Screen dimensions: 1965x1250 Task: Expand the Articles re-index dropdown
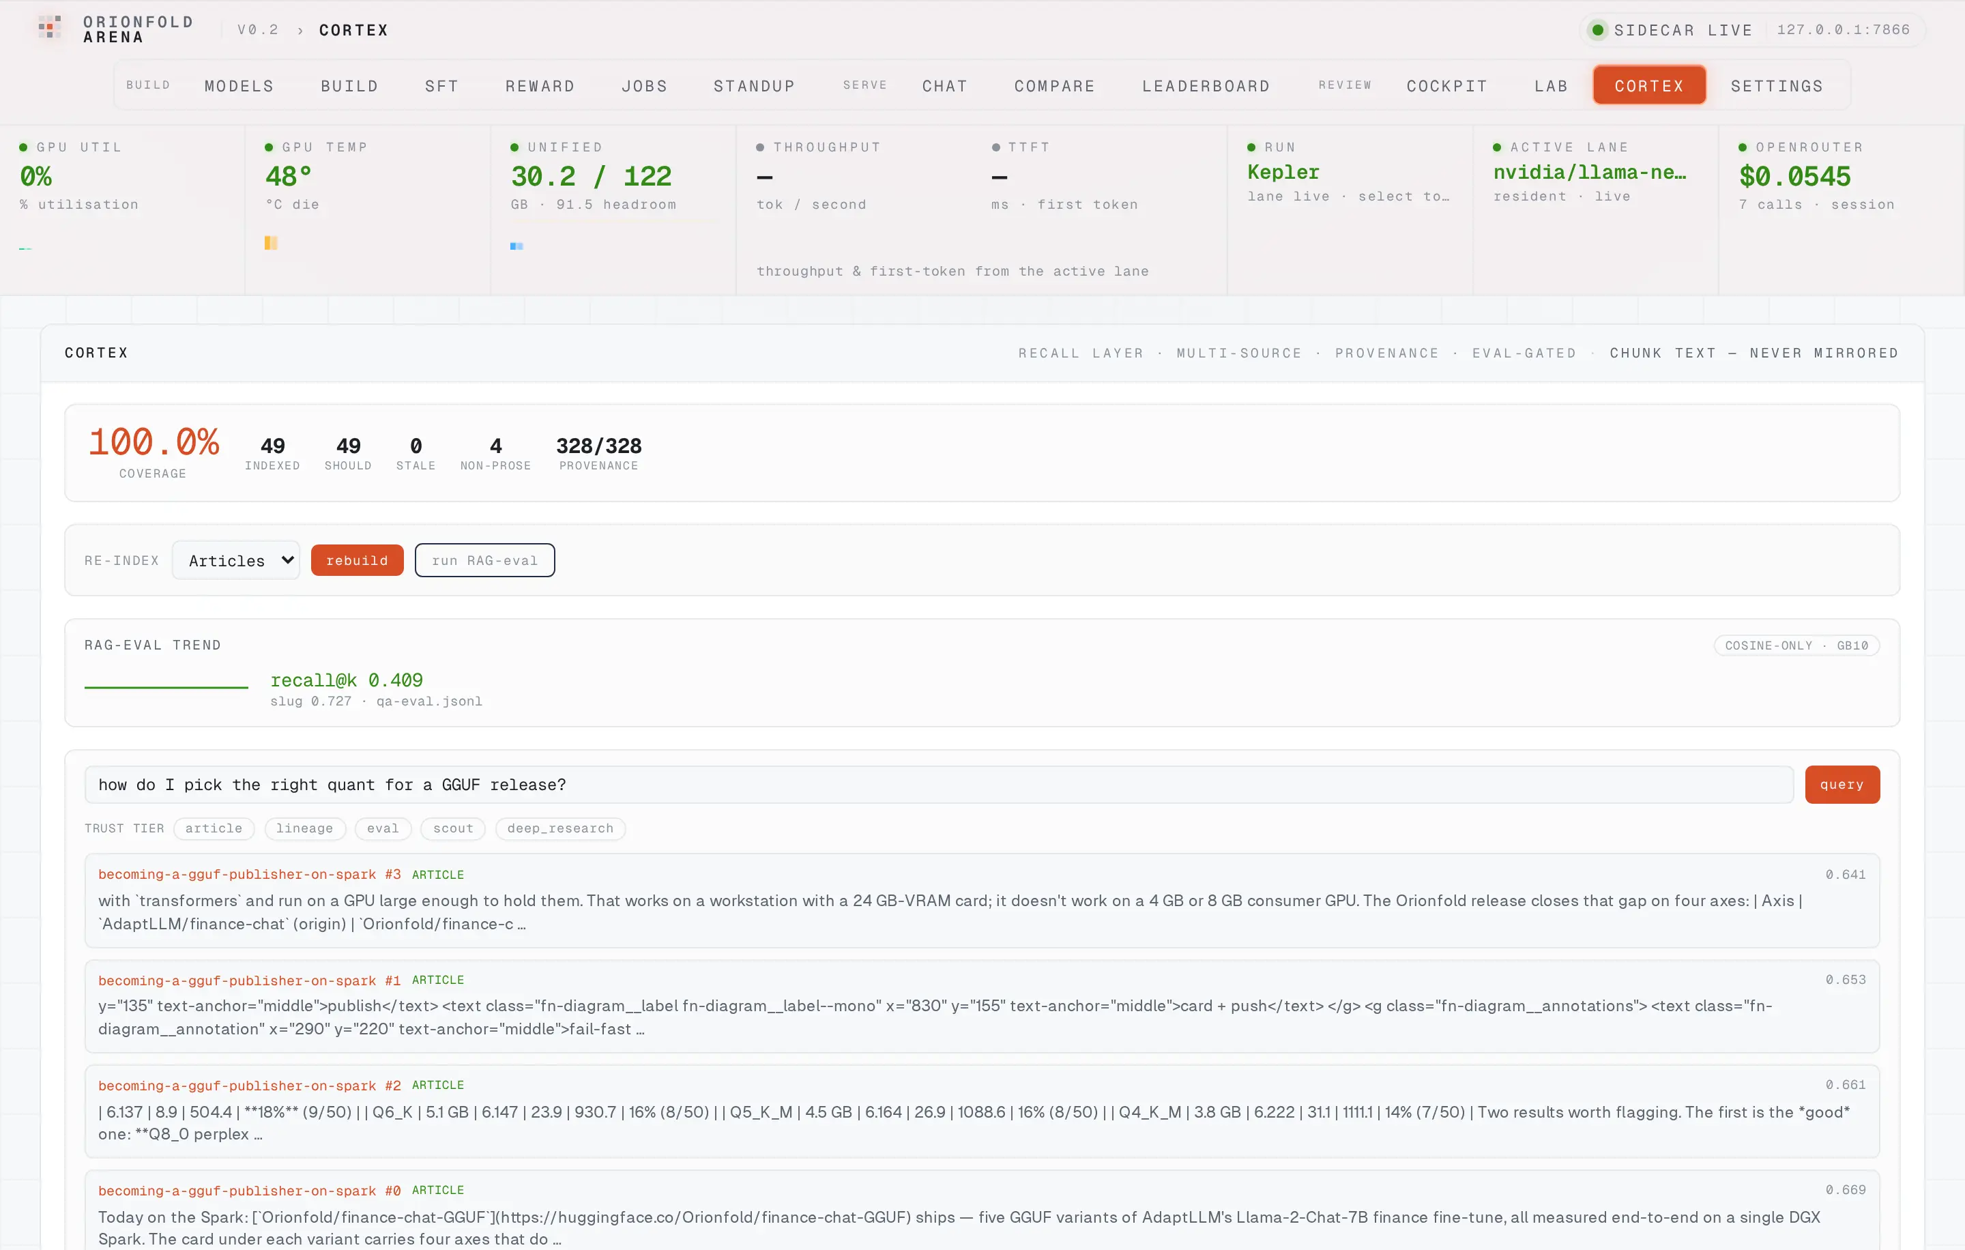(236, 561)
